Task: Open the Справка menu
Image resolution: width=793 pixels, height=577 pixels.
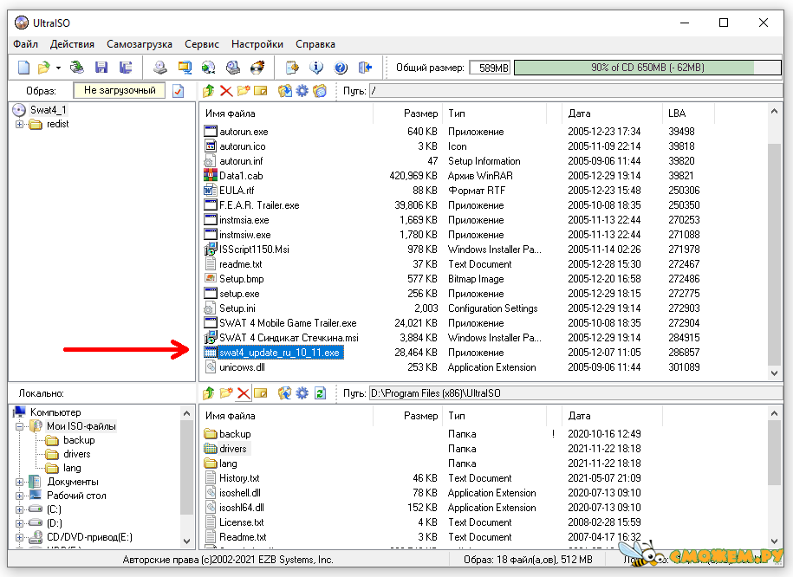Action: pyautogui.click(x=315, y=44)
